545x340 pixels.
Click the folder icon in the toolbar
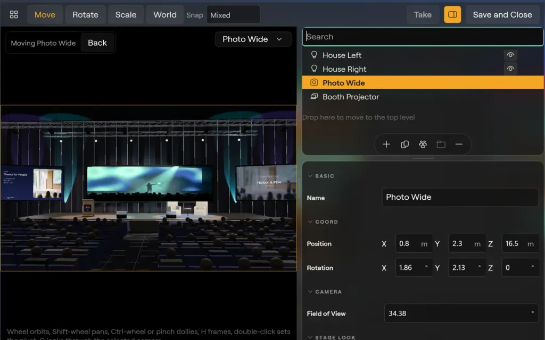pyautogui.click(x=441, y=144)
